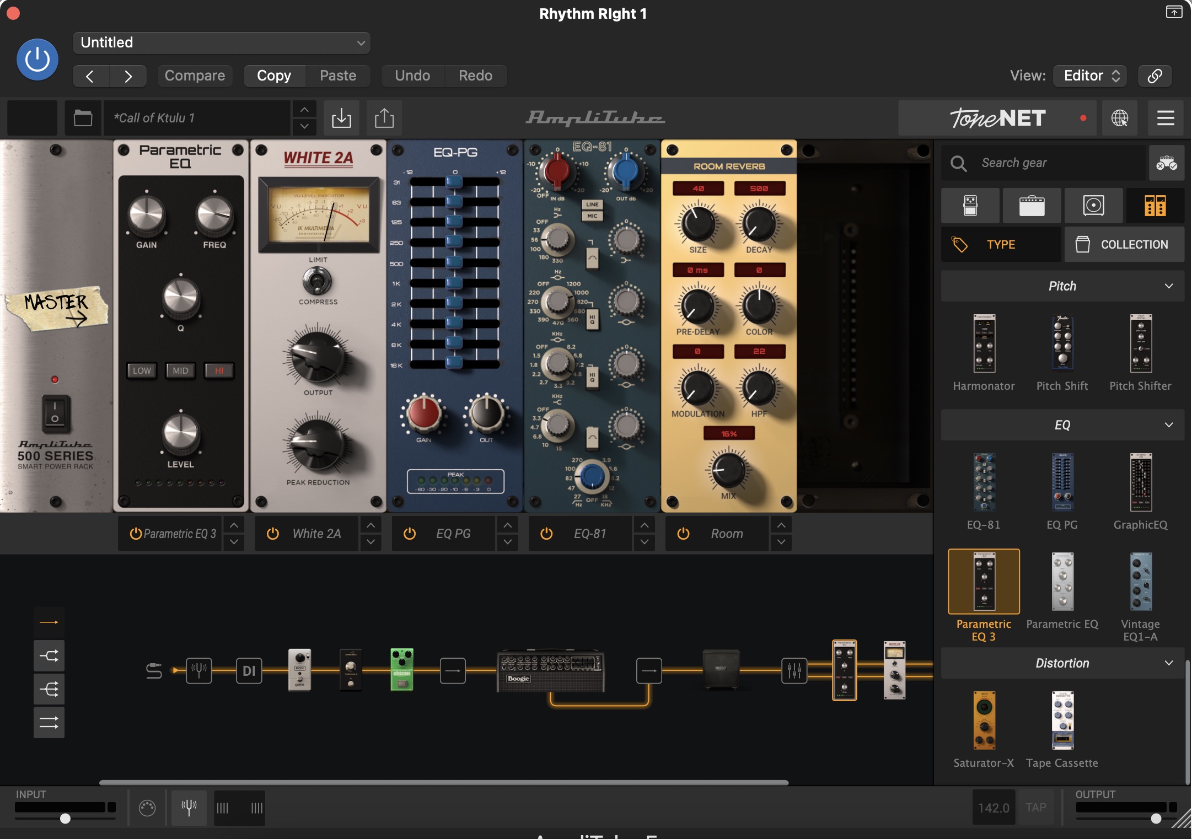Screen dimensions: 1192x839
Task: Select the HI band on Parametric EQ
Action: [219, 371]
